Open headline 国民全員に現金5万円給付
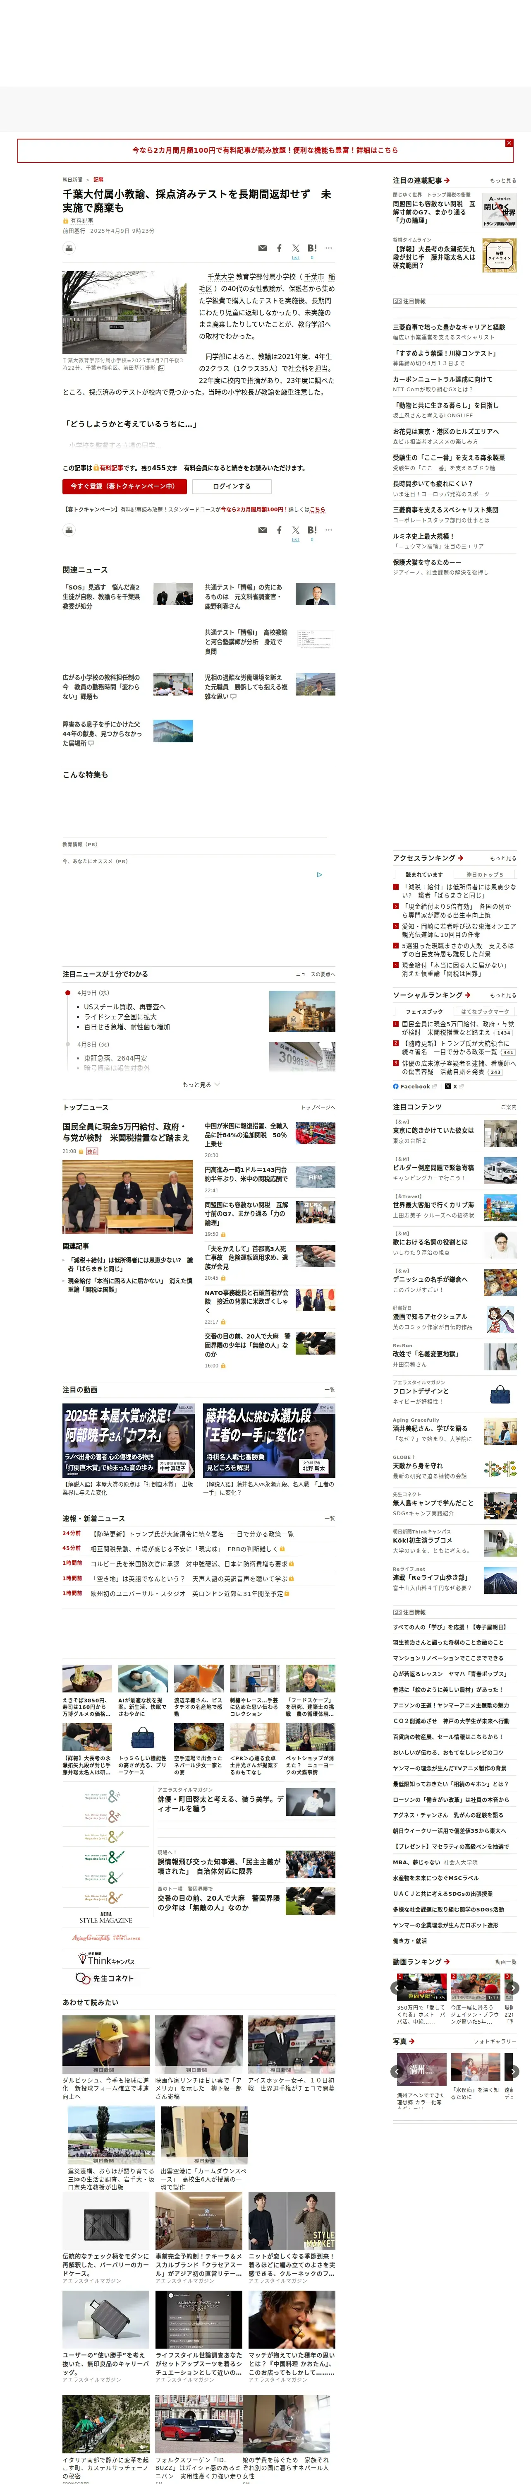Viewport: 531px width, 2484px height. click(x=126, y=1132)
